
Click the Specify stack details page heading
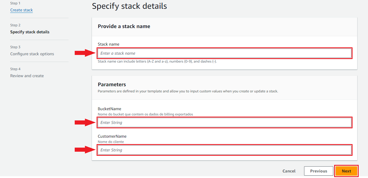pos(130,6)
